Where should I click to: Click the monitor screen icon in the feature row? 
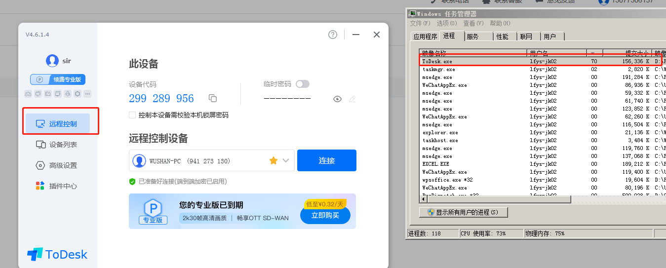(38, 94)
